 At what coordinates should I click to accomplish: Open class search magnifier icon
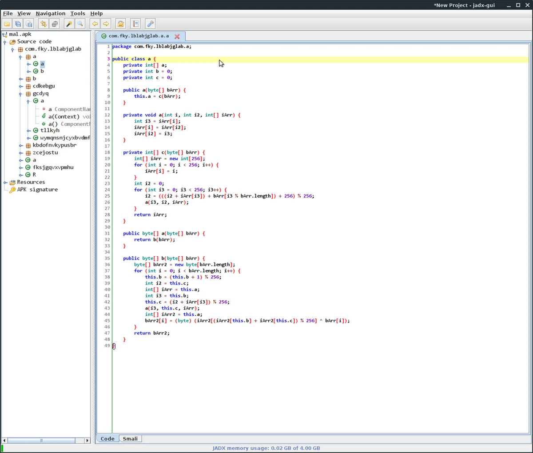[x=80, y=24]
